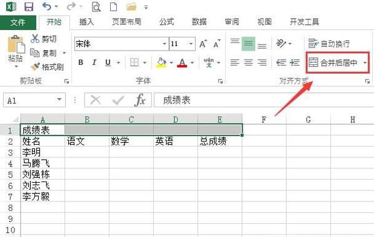
Task: Apply yellow fill color bucket
Action: [161, 62]
